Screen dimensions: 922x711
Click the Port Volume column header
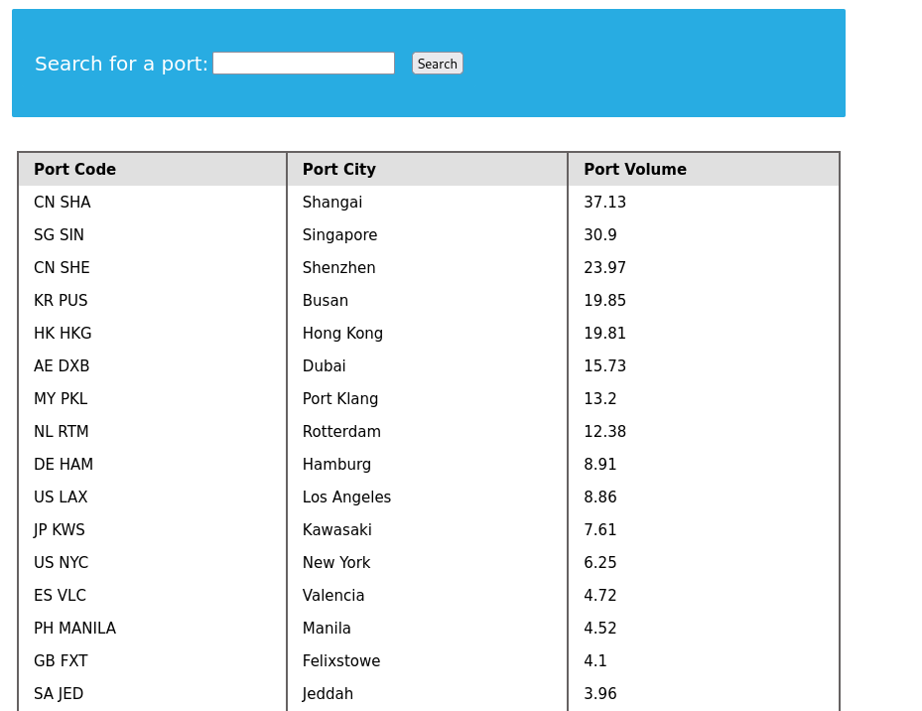[634, 170]
